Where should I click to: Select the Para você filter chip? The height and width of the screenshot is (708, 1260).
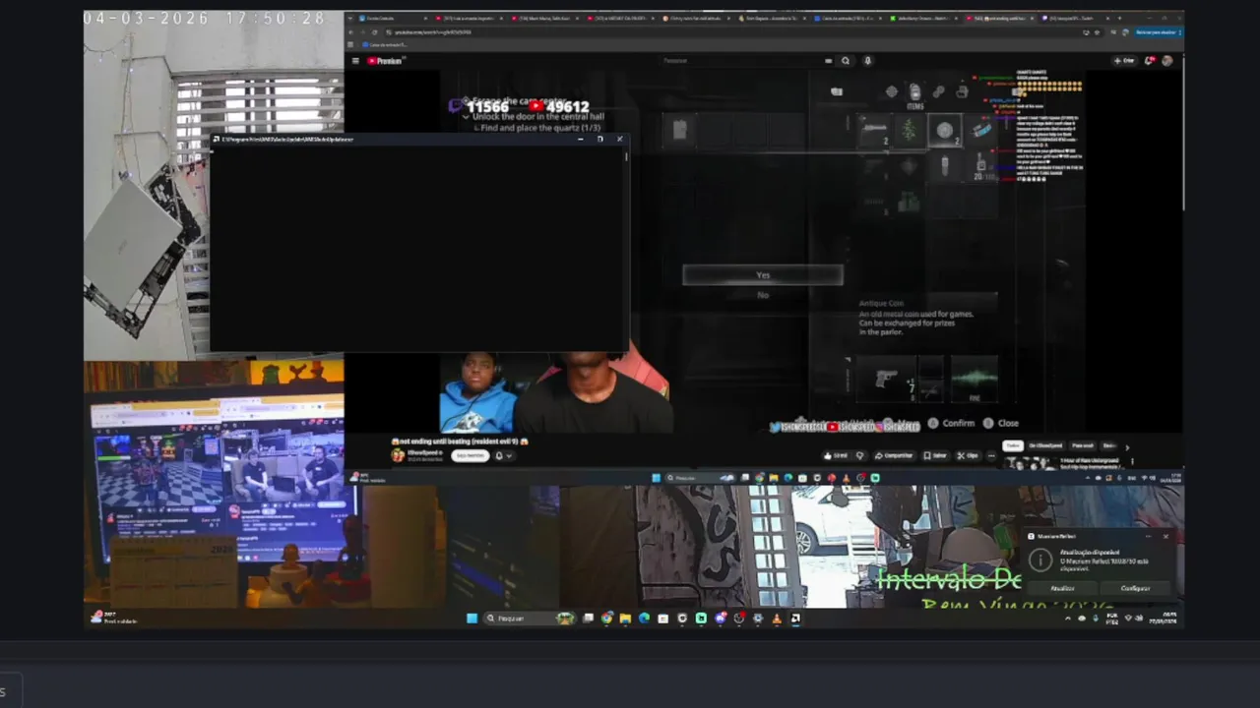pyautogui.click(x=1082, y=445)
